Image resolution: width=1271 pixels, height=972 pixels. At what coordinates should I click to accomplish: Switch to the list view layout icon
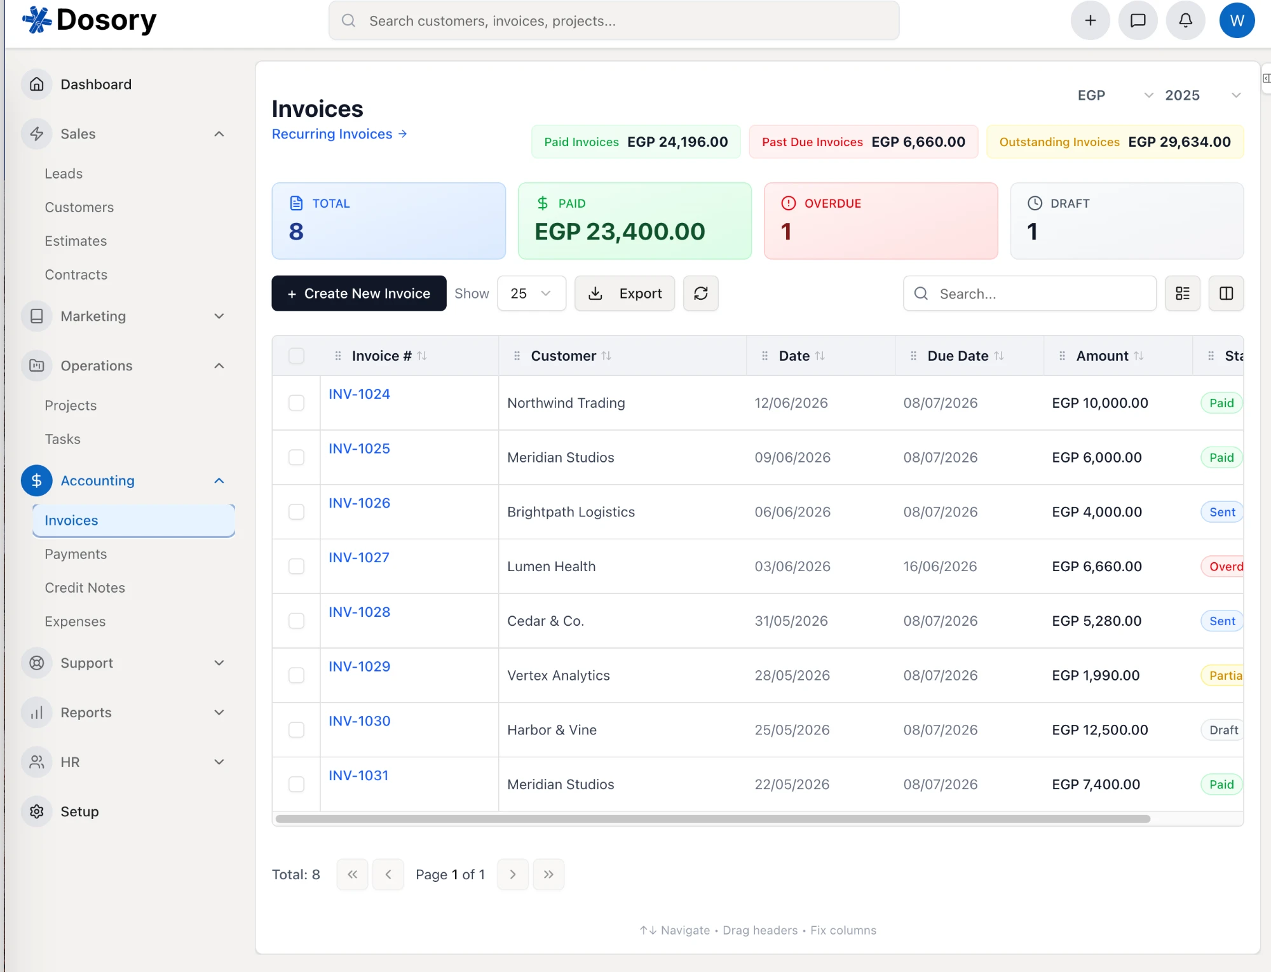pyautogui.click(x=1182, y=294)
